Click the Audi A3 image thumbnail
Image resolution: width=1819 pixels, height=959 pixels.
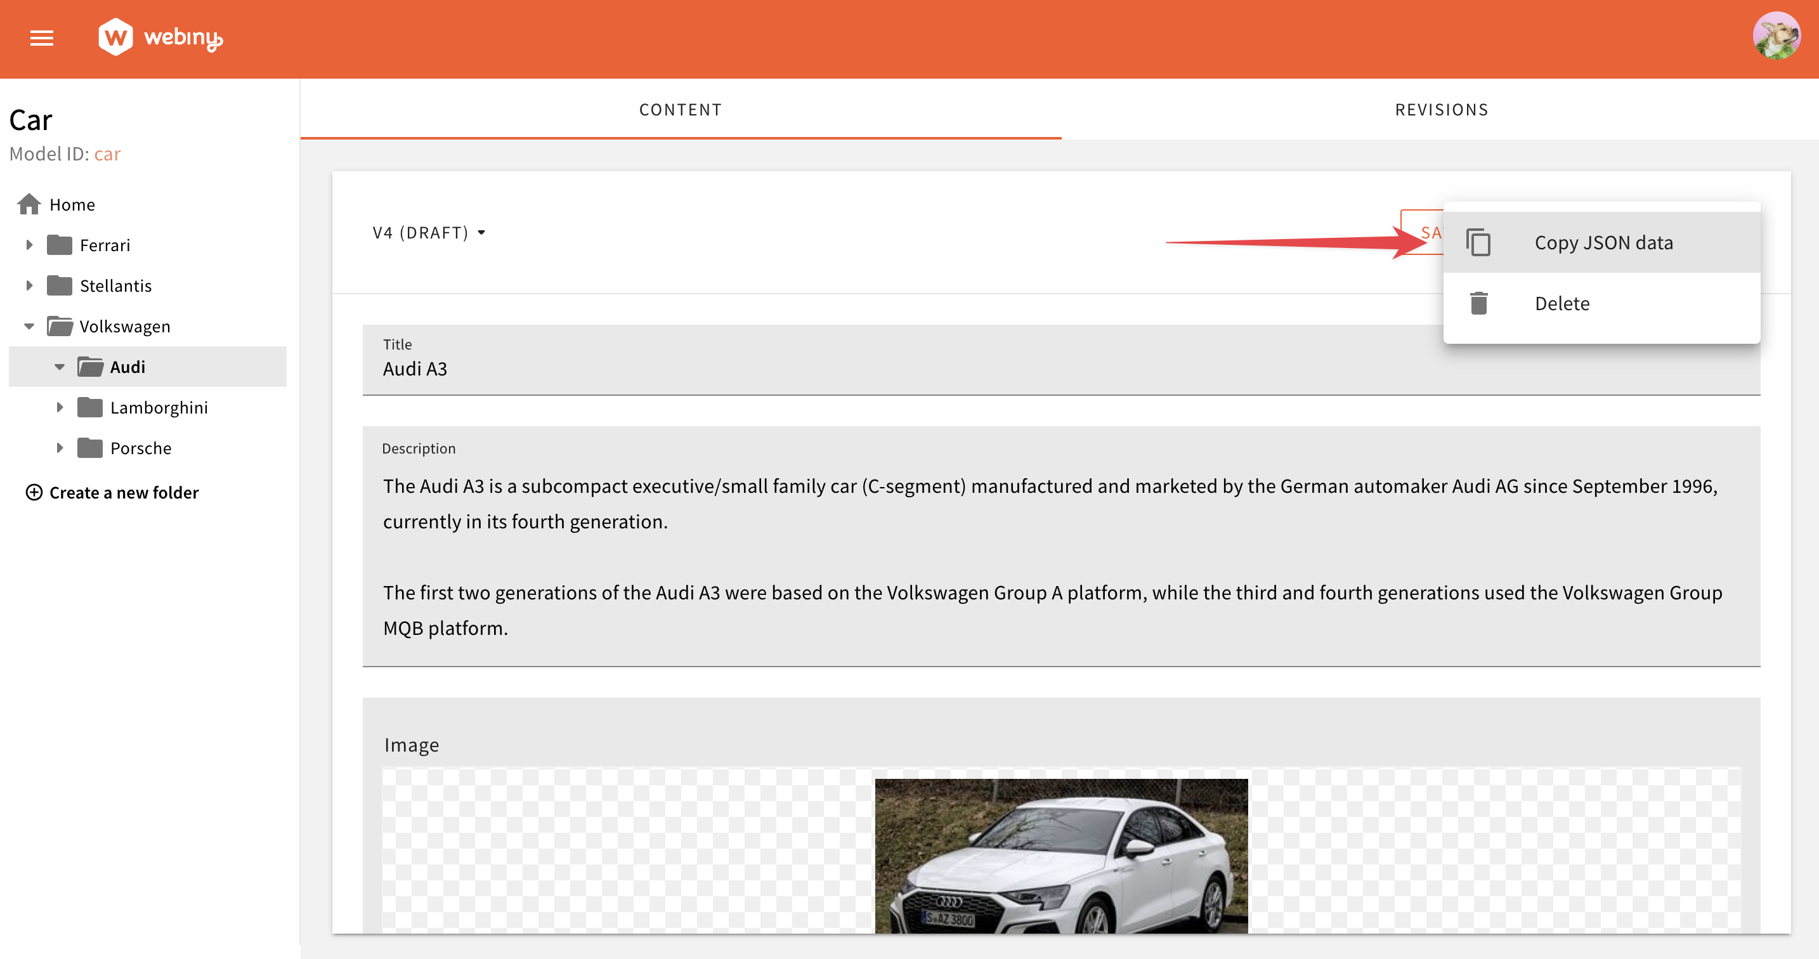pyautogui.click(x=1060, y=854)
